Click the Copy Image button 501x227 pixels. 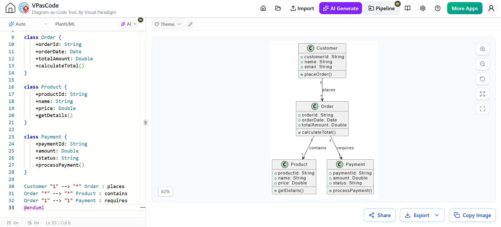coord(472,215)
